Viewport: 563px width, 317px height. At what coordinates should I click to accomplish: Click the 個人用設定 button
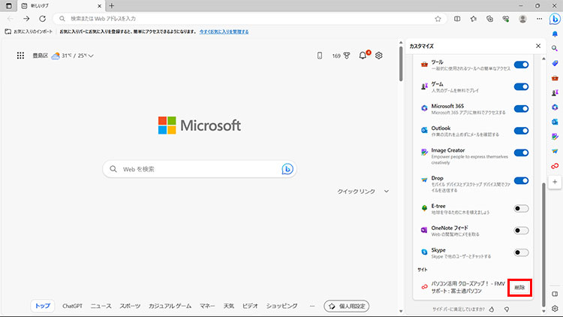click(x=346, y=306)
